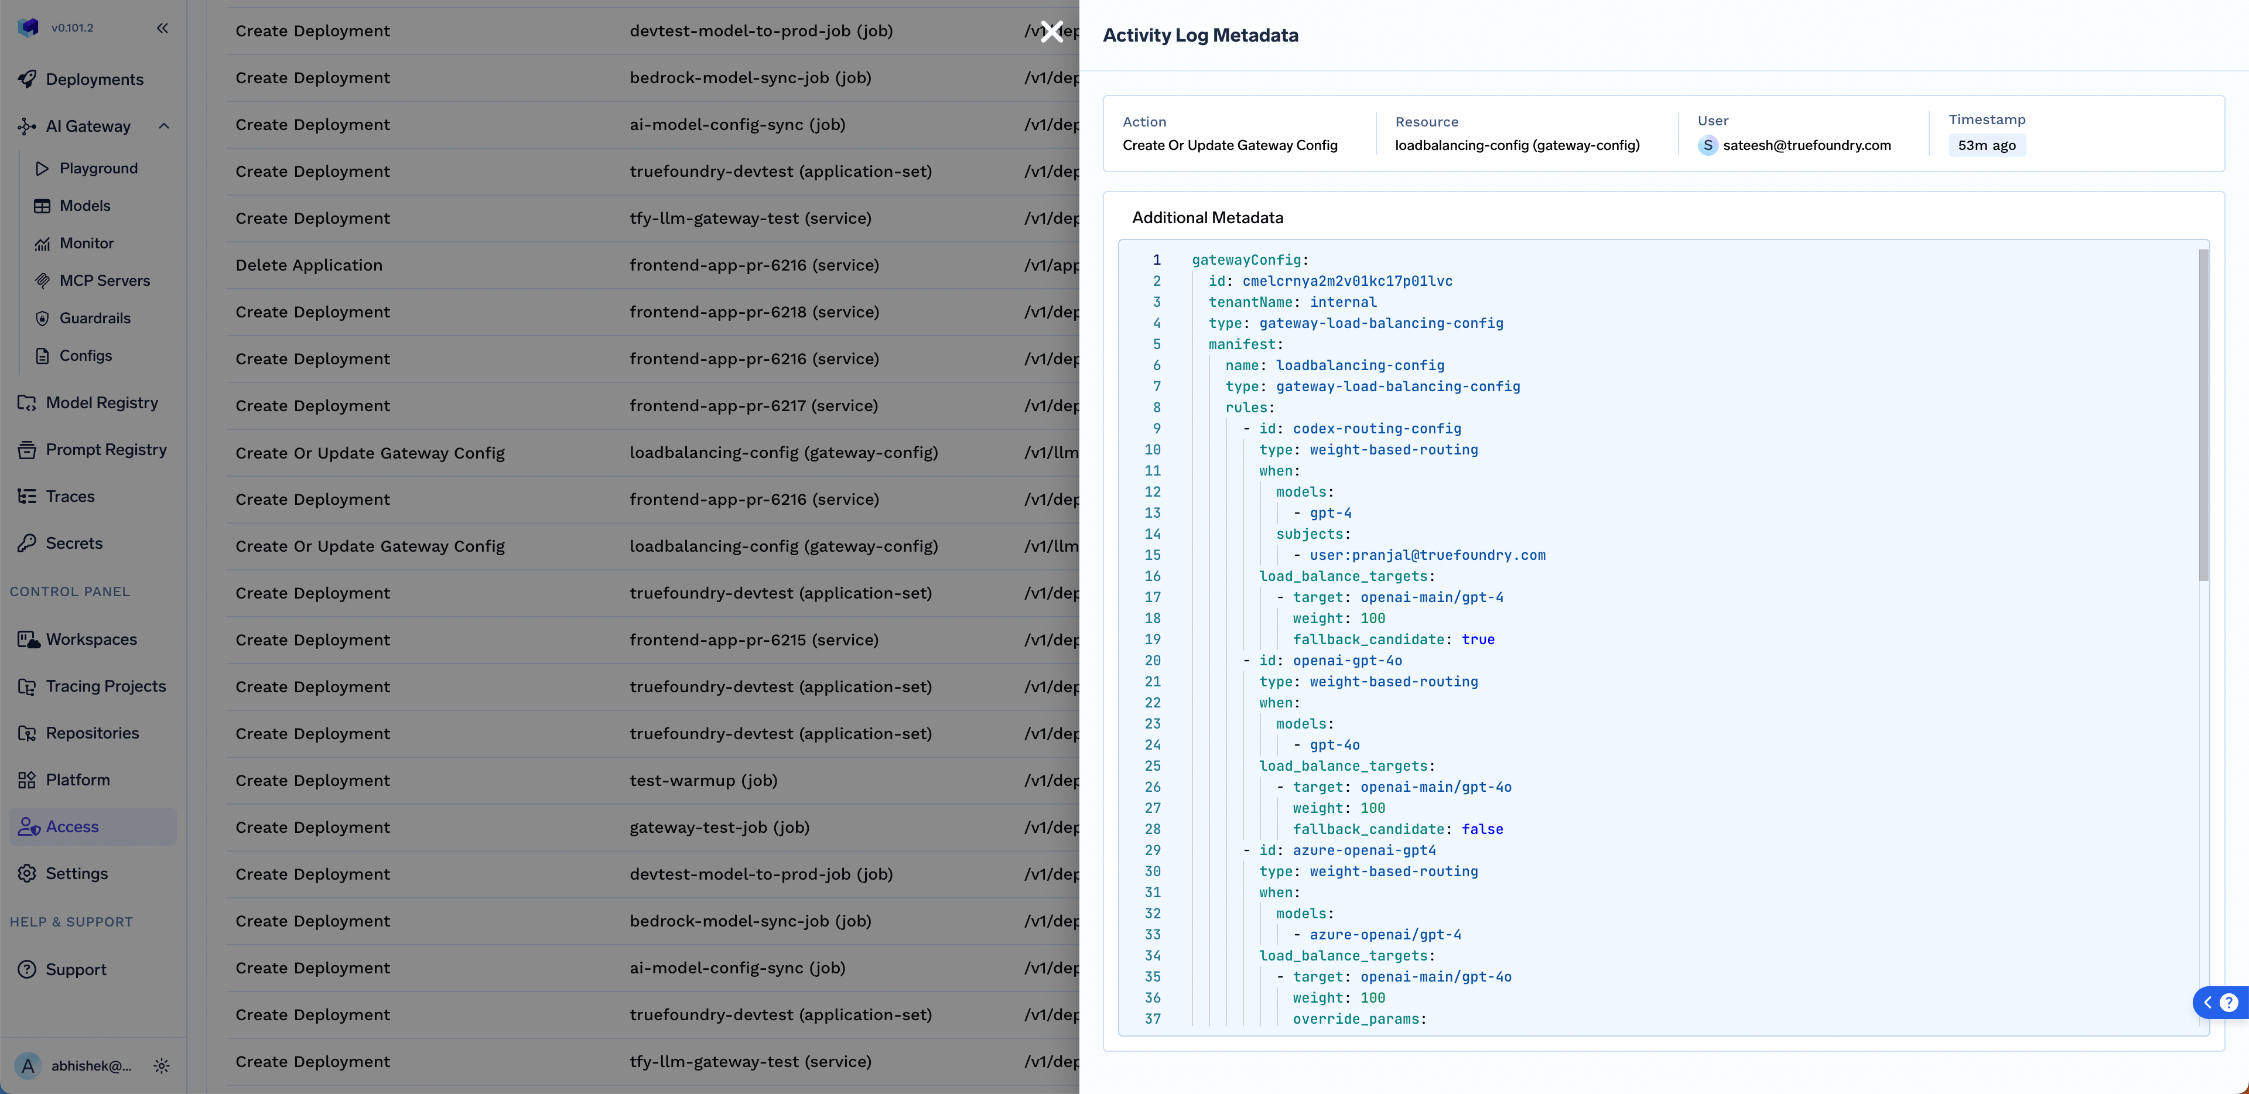Click sateesh@truefoundry.com user email
Image resolution: width=2249 pixels, height=1094 pixels.
point(1806,145)
